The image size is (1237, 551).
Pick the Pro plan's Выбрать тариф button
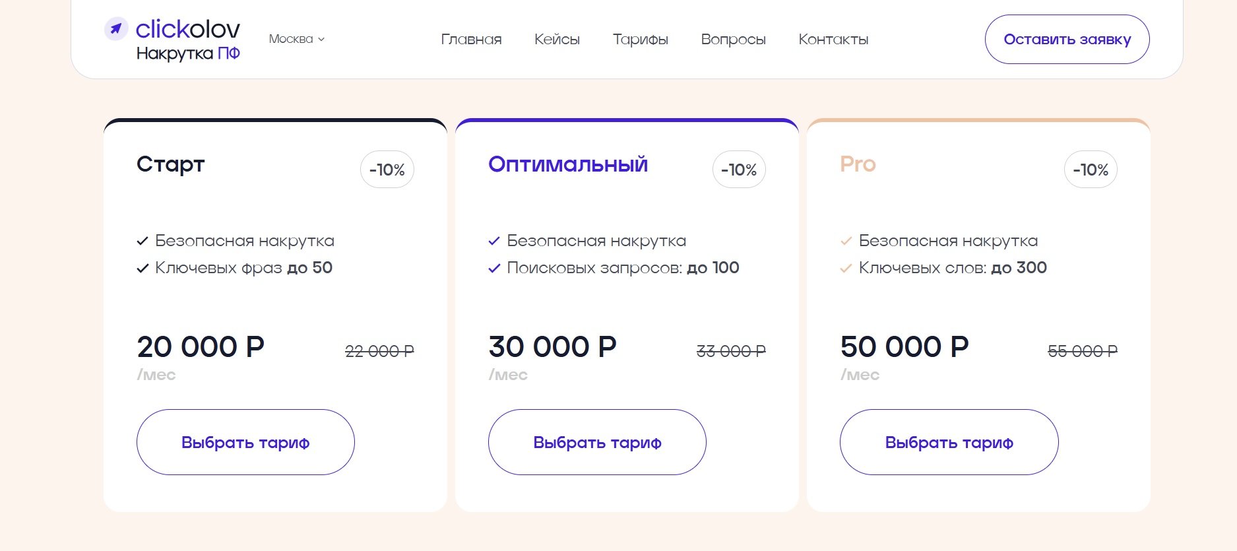click(x=949, y=442)
